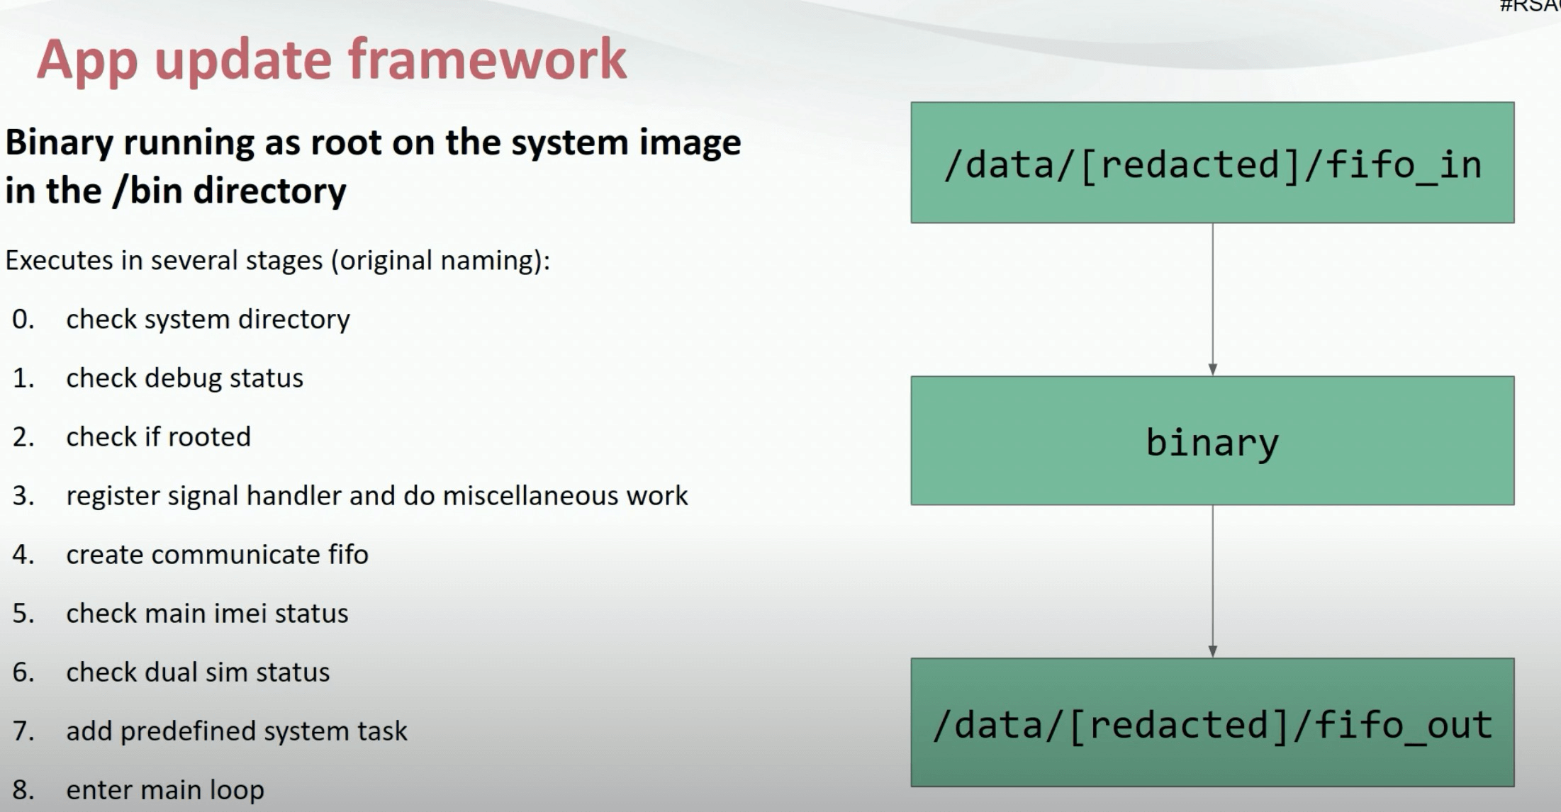
Task: Click the arrow pointing into the fifo_out box
Action: tap(1212, 581)
